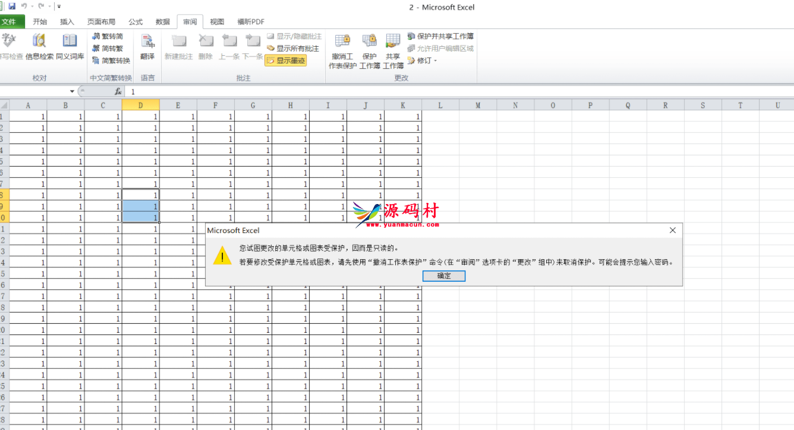Open the Name Box dropdown arrow
Screen dimensions: 794x430
pos(73,92)
